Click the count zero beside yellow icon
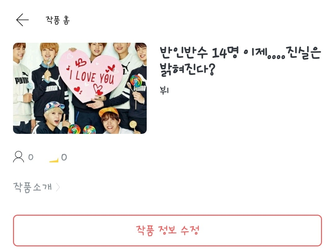Image resolution: width=335 pixels, height=251 pixels. tap(64, 157)
